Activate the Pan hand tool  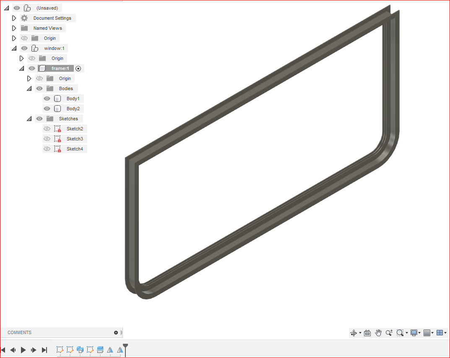378,333
